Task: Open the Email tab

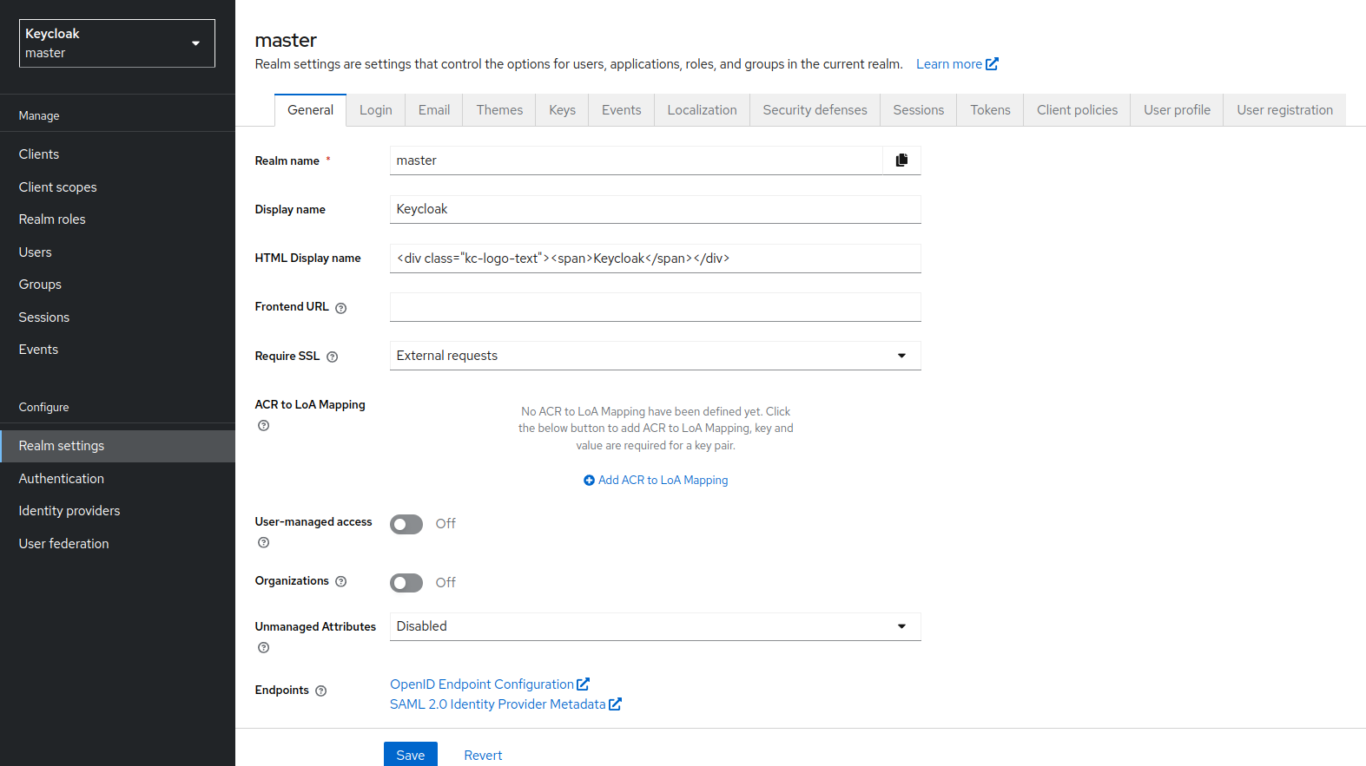Action: 434,110
